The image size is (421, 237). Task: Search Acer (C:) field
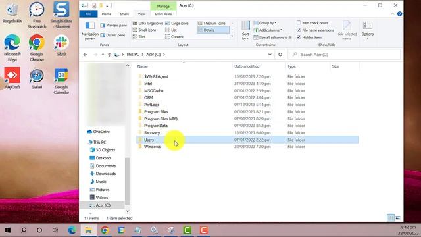[x=345, y=55]
